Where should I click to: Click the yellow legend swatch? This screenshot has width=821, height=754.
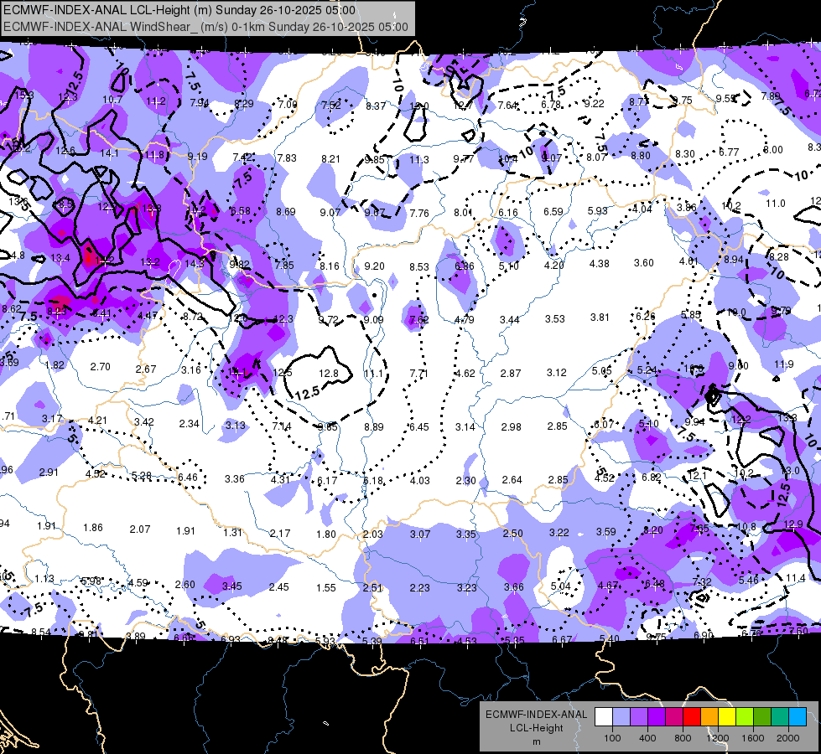(727, 717)
